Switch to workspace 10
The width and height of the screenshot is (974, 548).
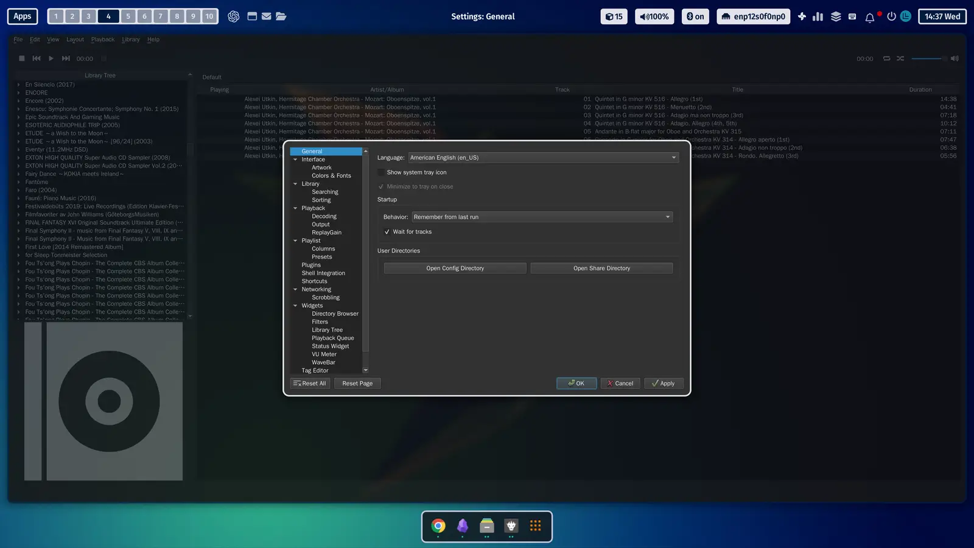[209, 16]
